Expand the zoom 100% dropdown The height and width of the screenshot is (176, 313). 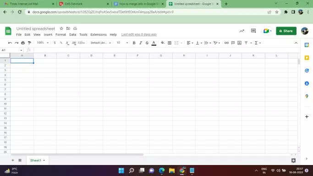(x=43, y=43)
